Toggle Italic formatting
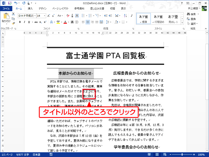Viewport: 209px width, 157px height. pyautogui.click(x=25, y=22)
